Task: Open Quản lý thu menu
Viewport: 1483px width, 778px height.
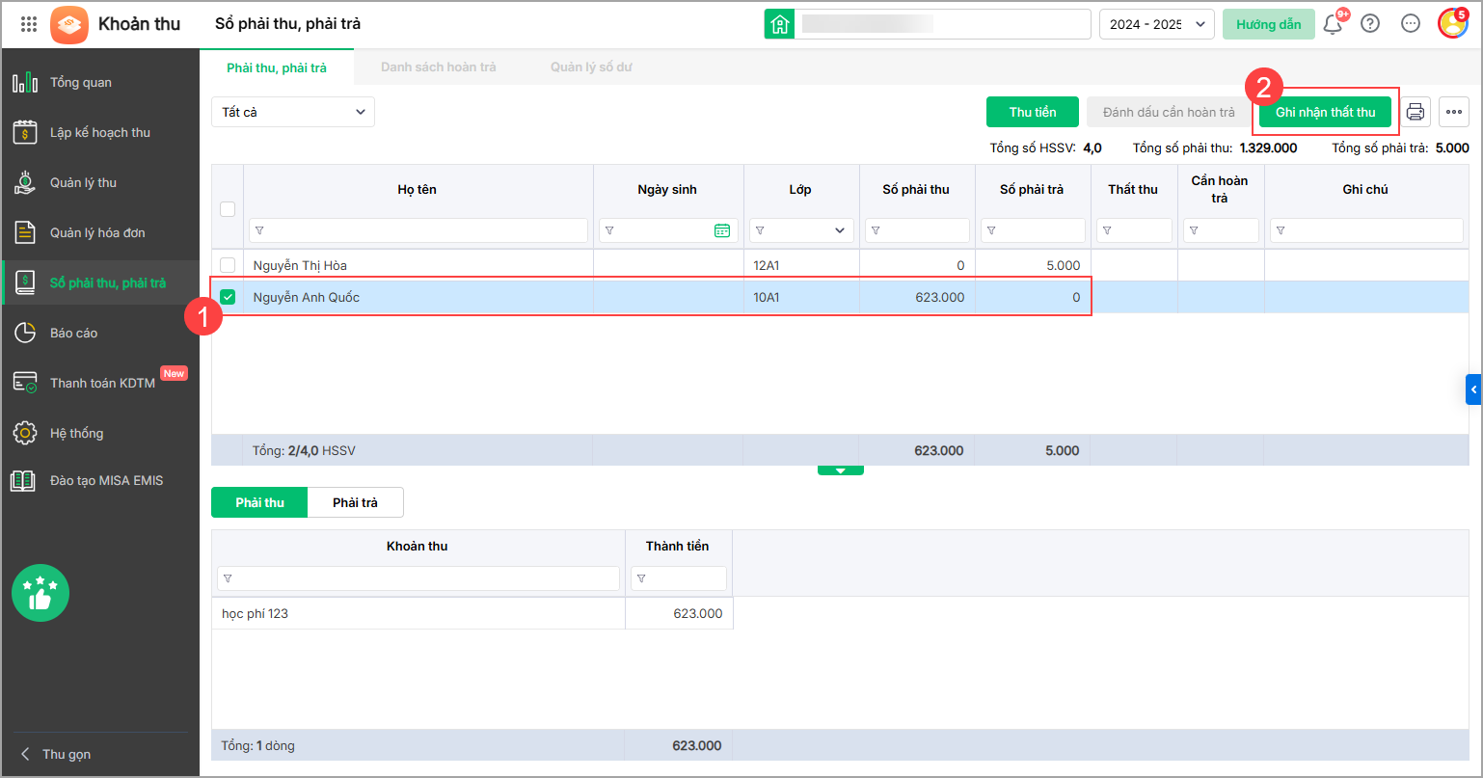Action: (x=100, y=183)
